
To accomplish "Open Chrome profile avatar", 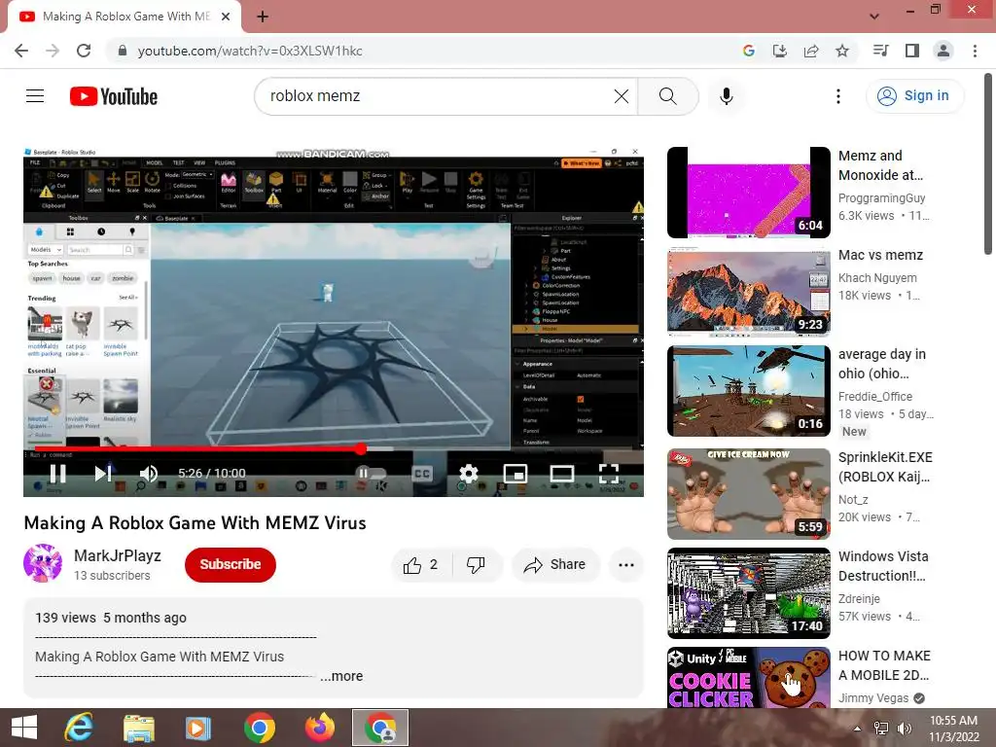I will click(x=943, y=51).
